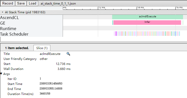Select the pink Infer slice
Viewport: 187px width, 98px height.
point(147,23)
